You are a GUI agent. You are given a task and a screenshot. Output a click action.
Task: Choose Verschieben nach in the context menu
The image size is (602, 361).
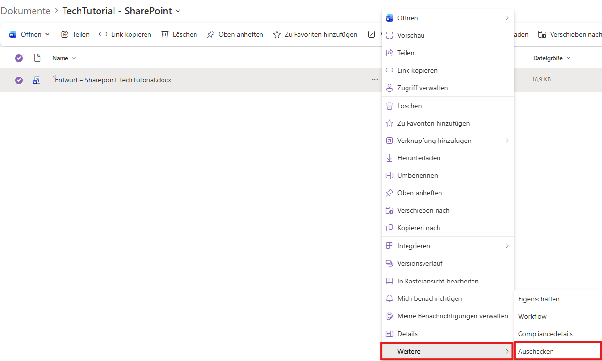pyautogui.click(x=448, y=210)
